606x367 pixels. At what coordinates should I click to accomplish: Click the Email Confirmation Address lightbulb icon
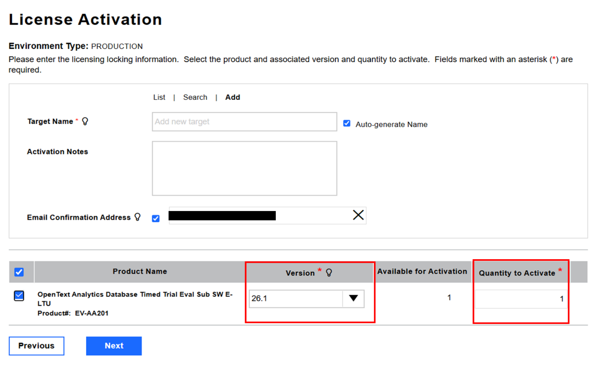(138, 217)
